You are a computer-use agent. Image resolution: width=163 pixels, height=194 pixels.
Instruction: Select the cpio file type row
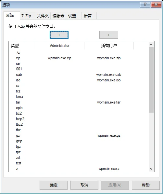[79, 108]
